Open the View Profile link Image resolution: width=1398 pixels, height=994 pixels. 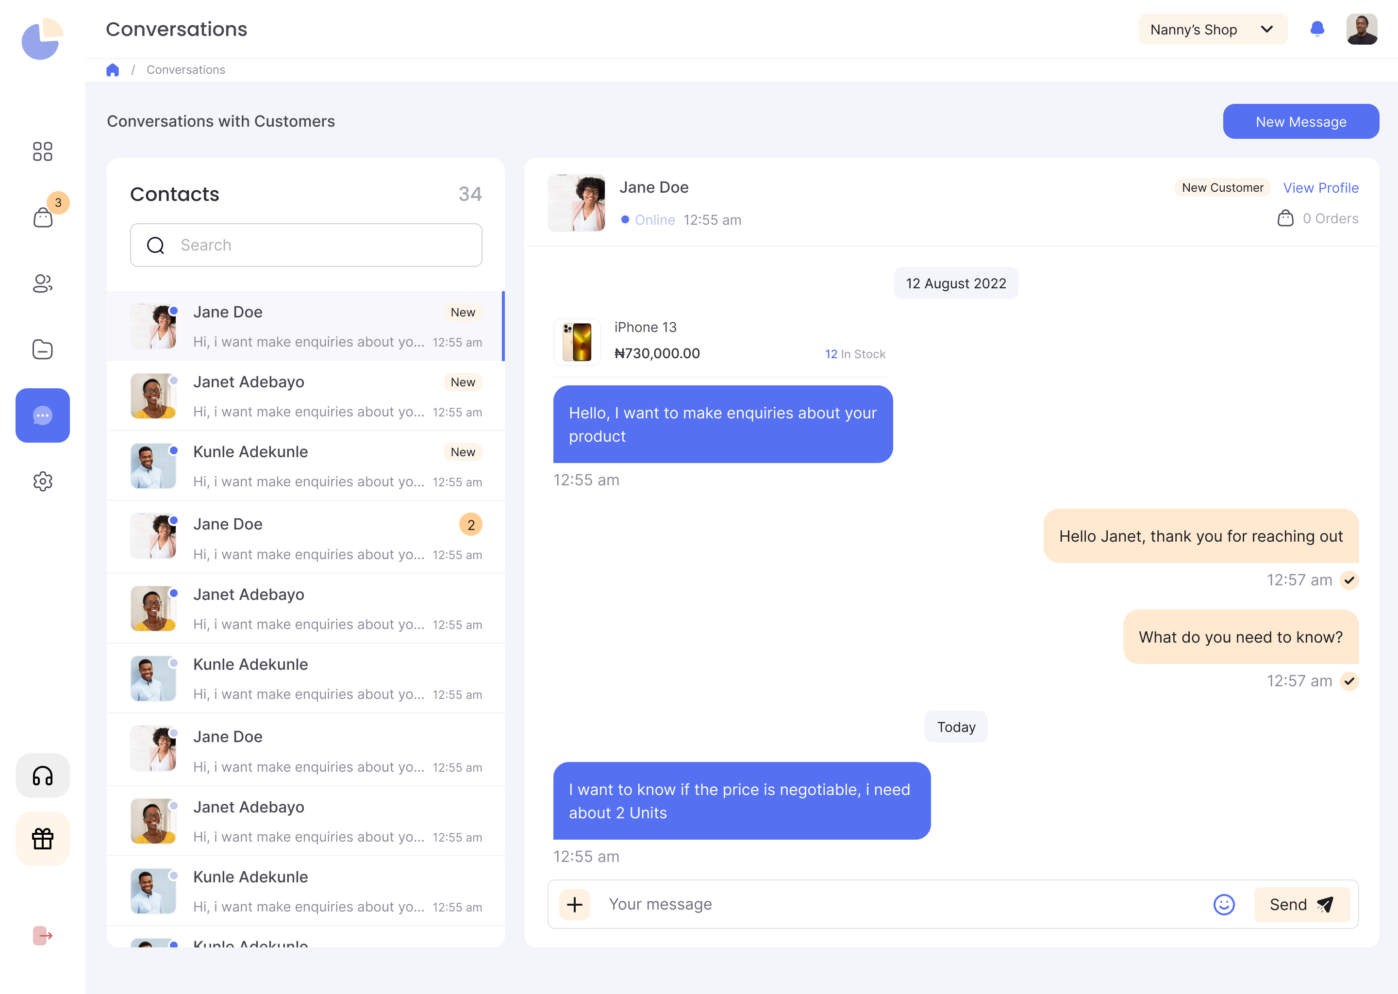coord(1320,188)
